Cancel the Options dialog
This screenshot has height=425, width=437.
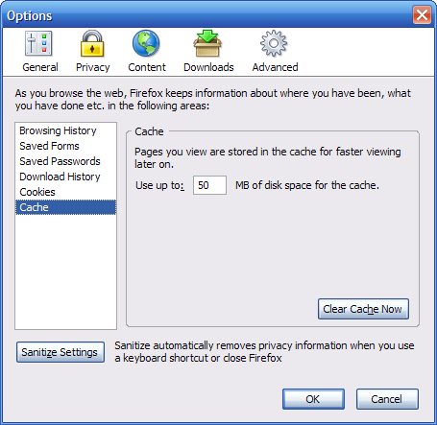(387, 399)
